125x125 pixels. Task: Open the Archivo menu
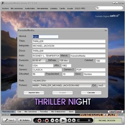click(x=5, y=8)
